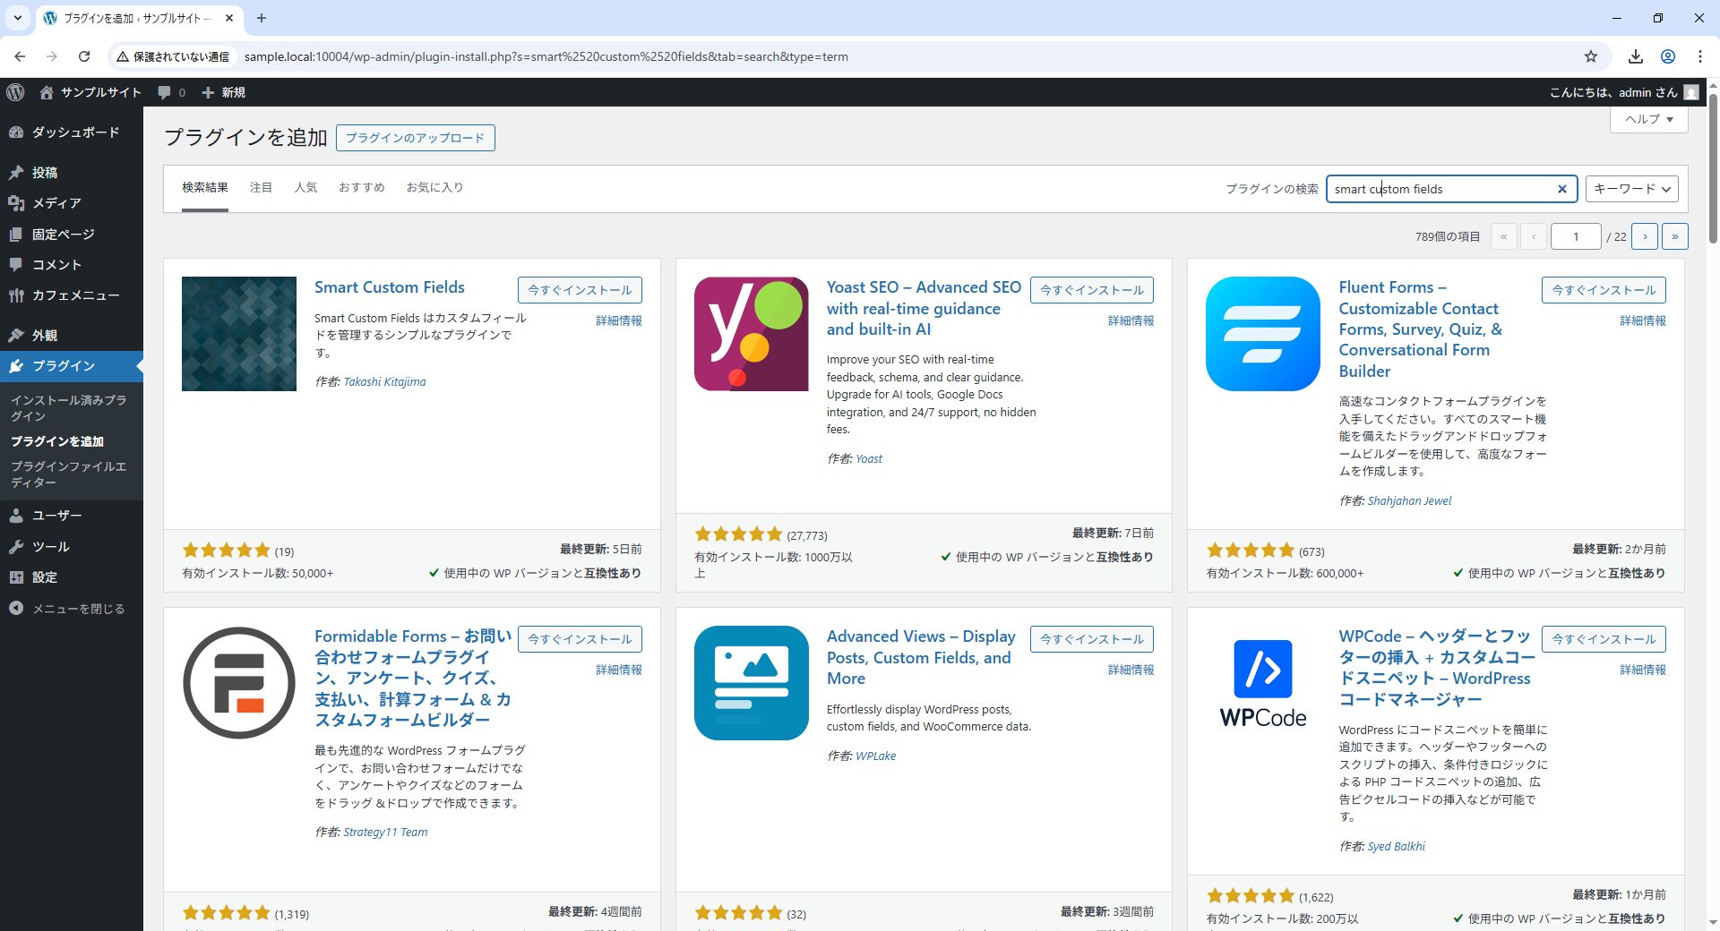Reload the page with refresh icon
Image resolution: width=1720 pixels, height=931 pixels.
tap(84, 56)
